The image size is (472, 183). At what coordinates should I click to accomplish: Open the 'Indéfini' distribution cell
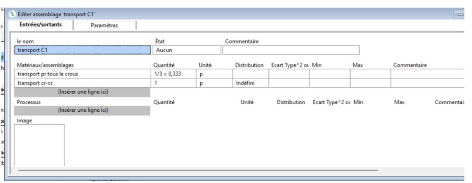click(250, 83)
